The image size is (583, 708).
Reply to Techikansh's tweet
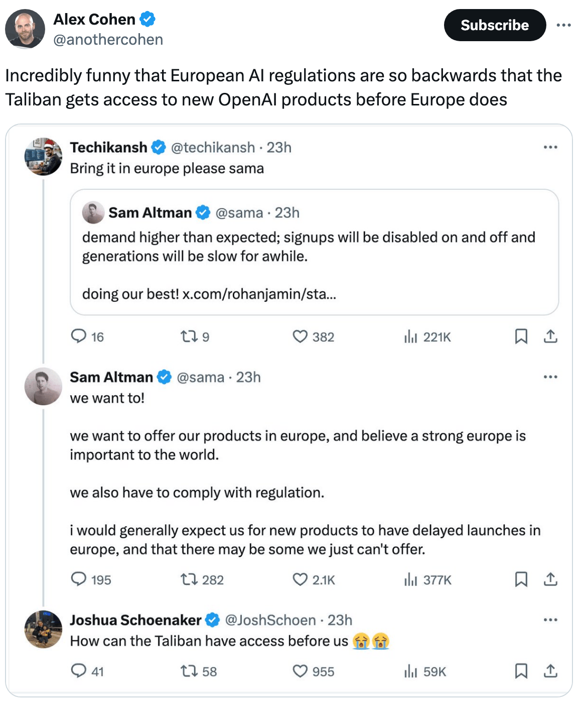[x=79, y=336]
